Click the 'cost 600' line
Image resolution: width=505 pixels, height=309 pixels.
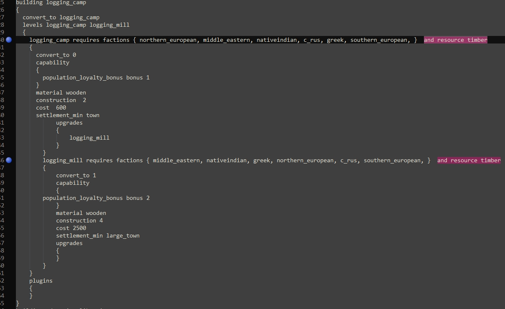click(51, 108)
